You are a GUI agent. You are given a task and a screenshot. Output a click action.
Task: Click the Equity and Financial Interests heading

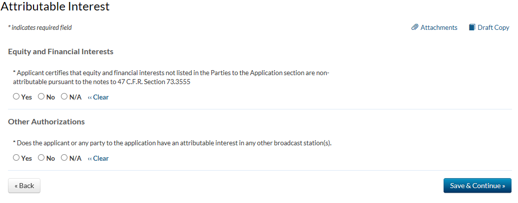pyautogui.click(x=60, y=52)
